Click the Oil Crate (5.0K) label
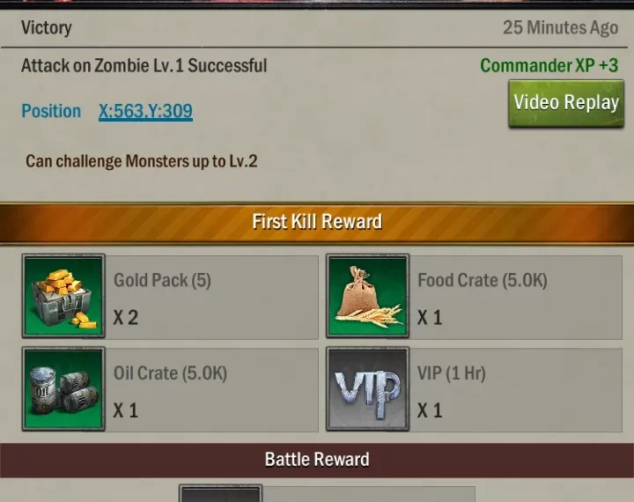 170,373
